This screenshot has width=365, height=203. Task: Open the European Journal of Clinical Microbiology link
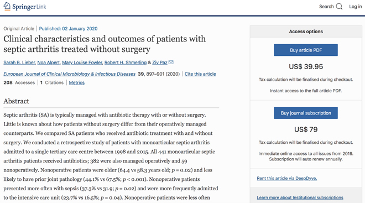click(69, 74)
